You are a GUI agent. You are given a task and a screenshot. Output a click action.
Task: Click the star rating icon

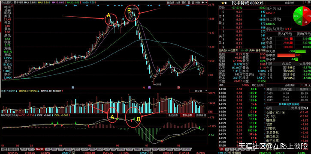point(224,3)
